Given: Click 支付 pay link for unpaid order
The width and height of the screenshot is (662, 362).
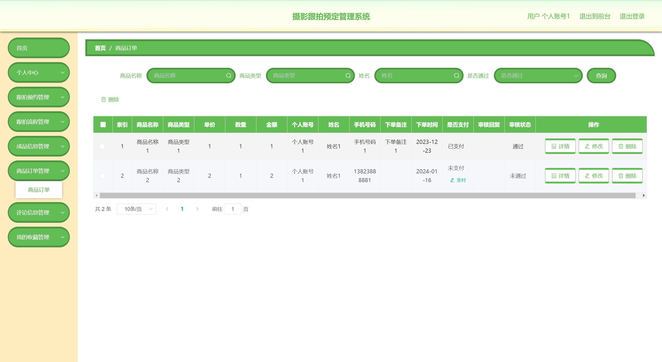Looking at the screenshot, I should point(458,180).
